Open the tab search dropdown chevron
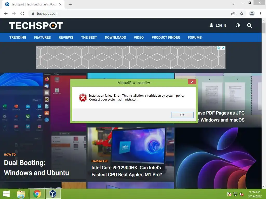 pyautogui.click(x=234, y=4)
